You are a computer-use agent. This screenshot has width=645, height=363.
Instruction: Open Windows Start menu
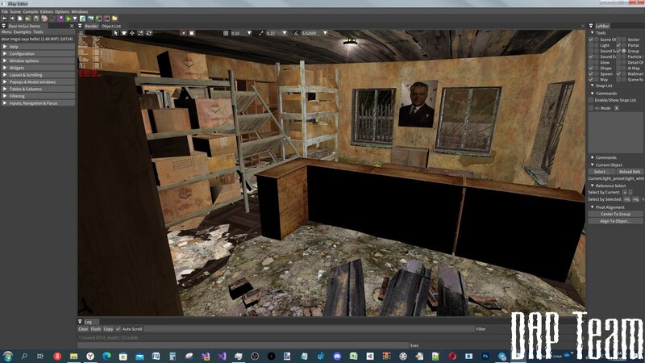coord(8,356)
